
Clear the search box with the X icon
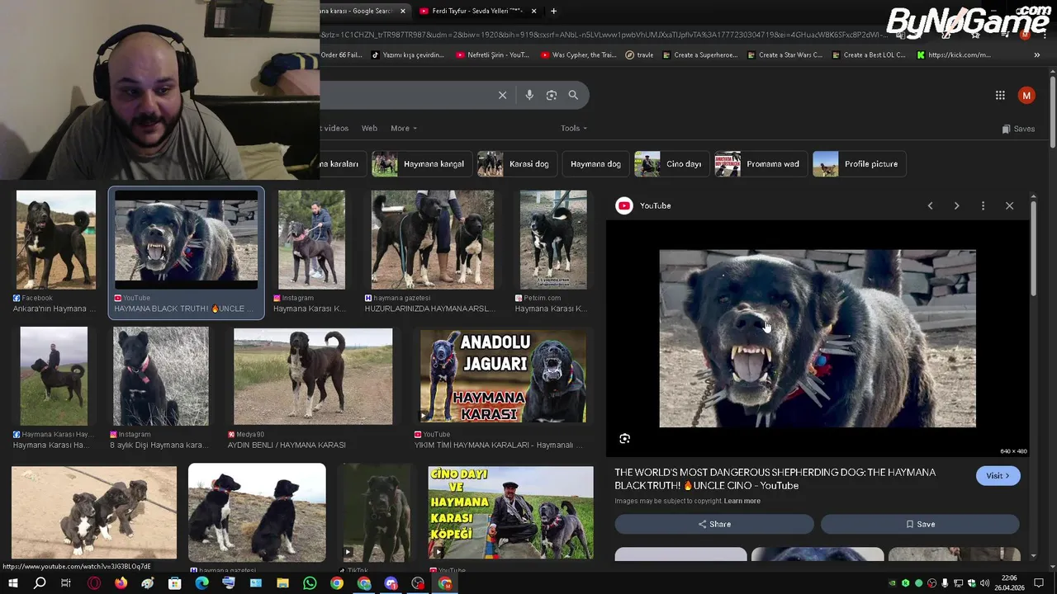click(502, 95)
